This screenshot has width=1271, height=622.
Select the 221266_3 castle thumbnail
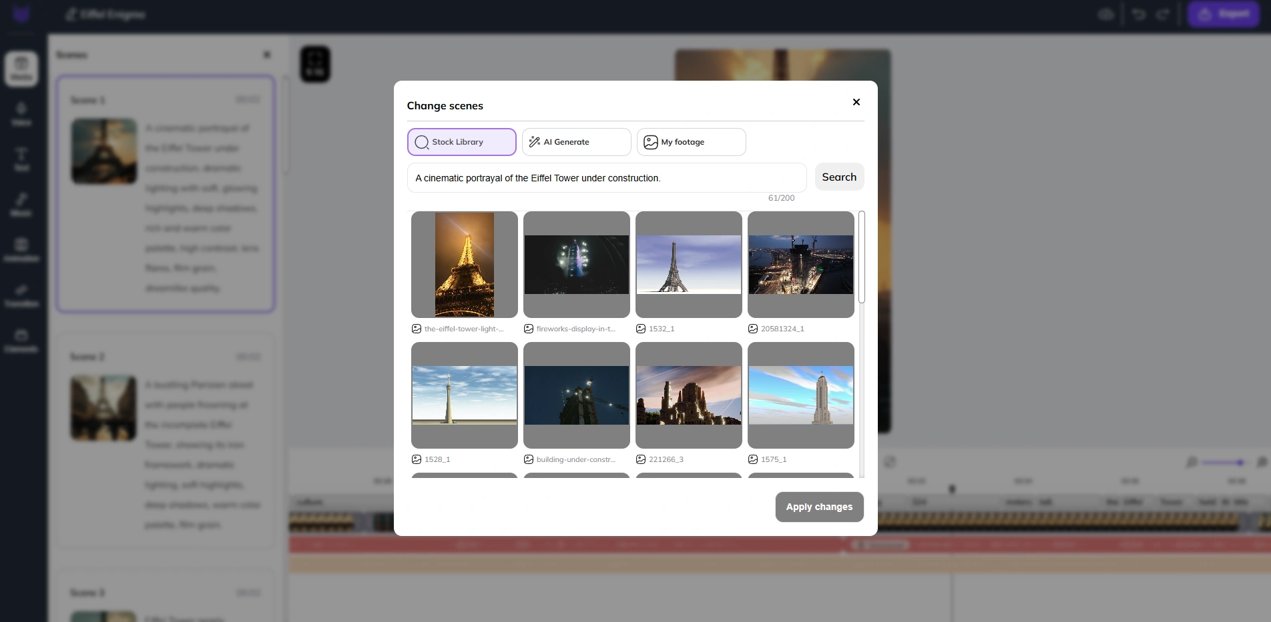(689, 395)
